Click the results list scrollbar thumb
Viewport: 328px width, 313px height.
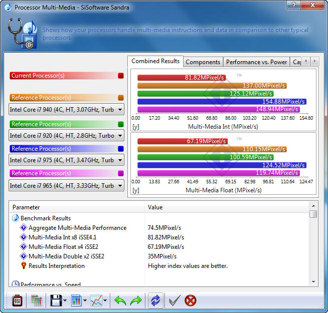tap(313, 214)
